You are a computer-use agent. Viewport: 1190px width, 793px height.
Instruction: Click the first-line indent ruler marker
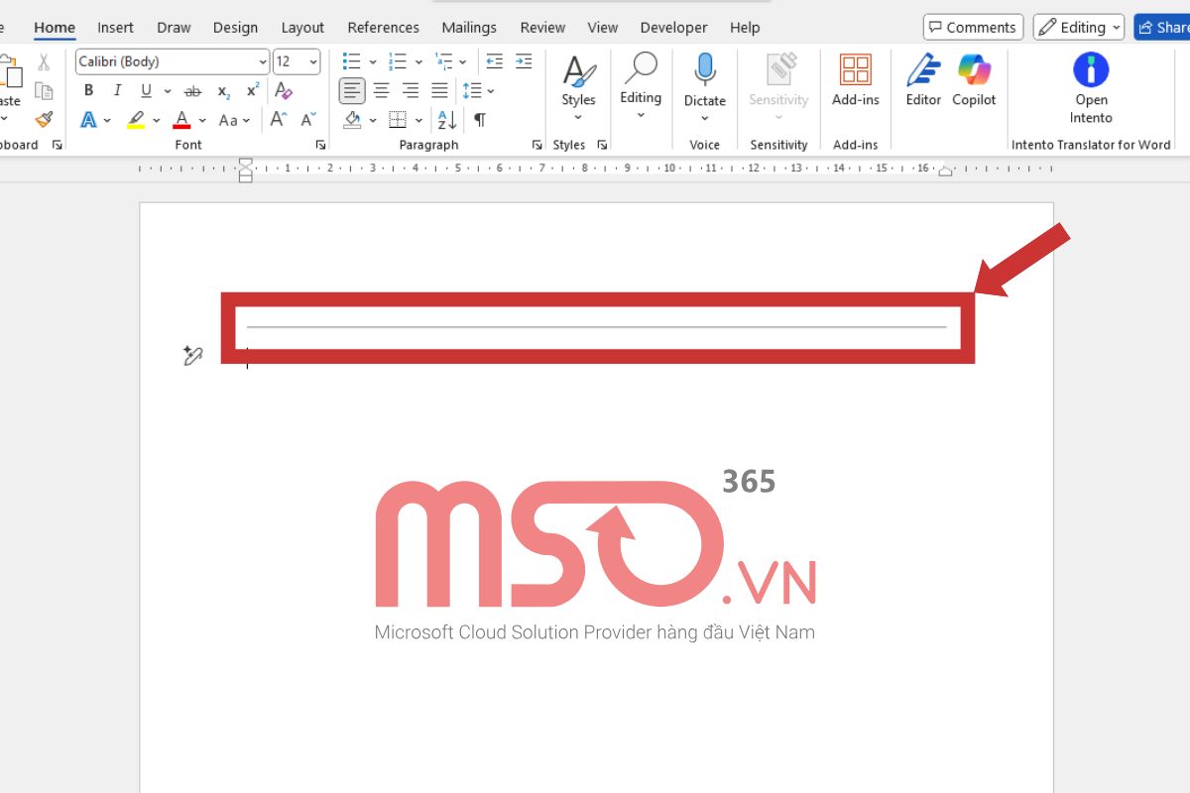(246, 162)
